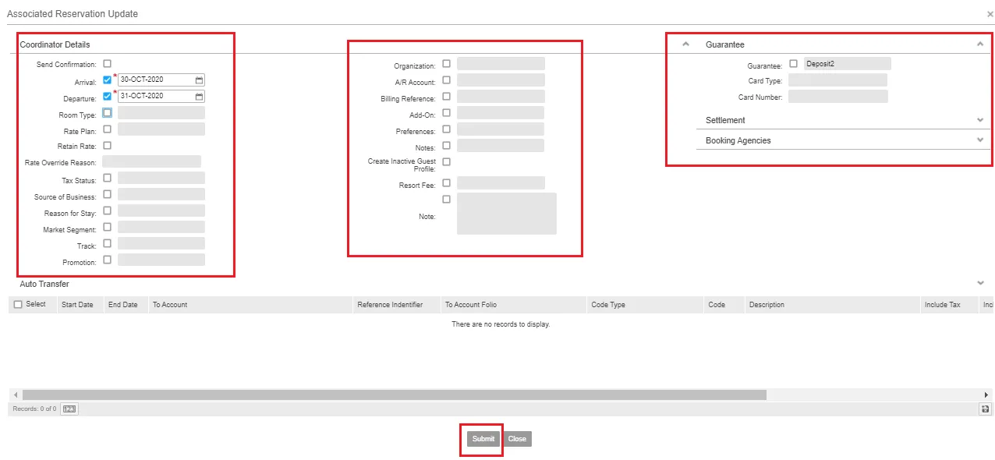The image size is (995, 460).
Task: Expand the Settlement section
Action: point(980,120)
